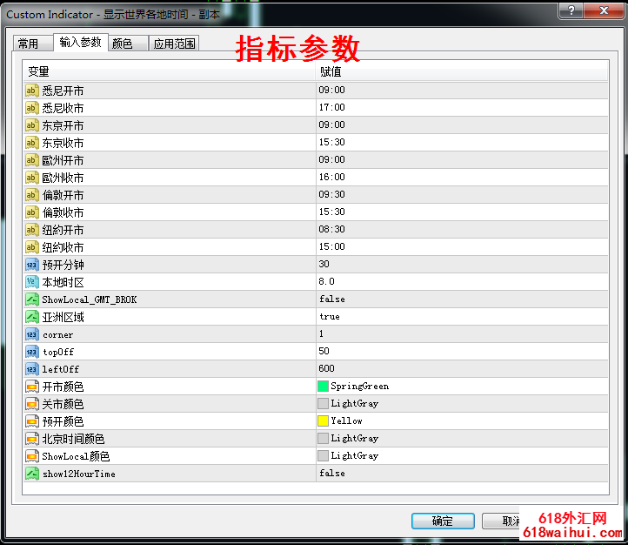Select the 预开分钟 value 30
628x545 pixels.
click(x=324, y=264)
